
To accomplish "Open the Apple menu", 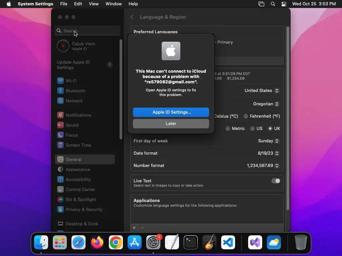I will [x=9, y=4].
